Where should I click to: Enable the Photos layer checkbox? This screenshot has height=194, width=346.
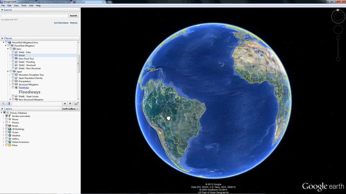[6, 122]
